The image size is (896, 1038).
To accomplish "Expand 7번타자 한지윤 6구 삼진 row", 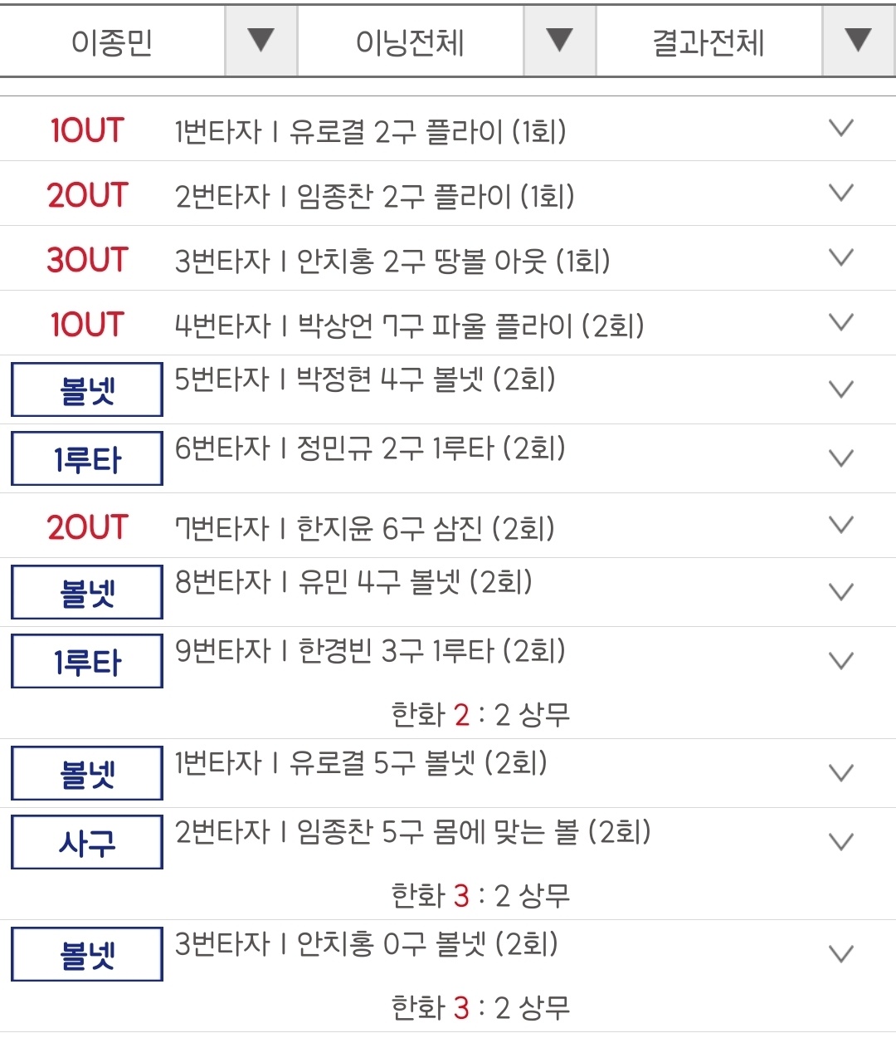I will tap(841, 526).
